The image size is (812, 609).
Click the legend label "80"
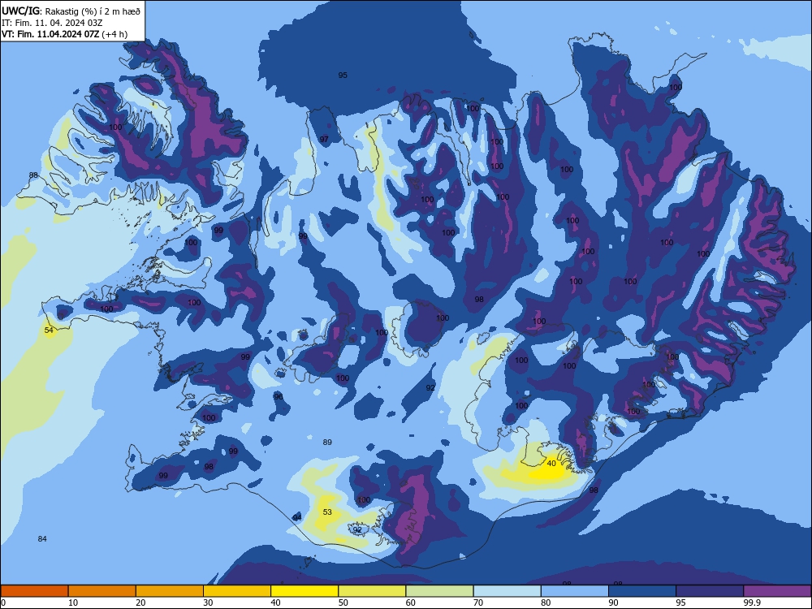click(x=546, y=603)
